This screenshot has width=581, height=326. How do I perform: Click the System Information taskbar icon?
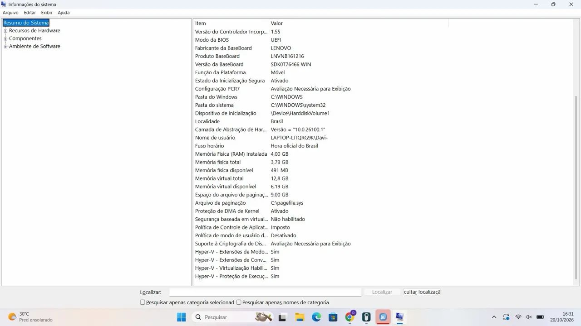[x=400, y=317]
